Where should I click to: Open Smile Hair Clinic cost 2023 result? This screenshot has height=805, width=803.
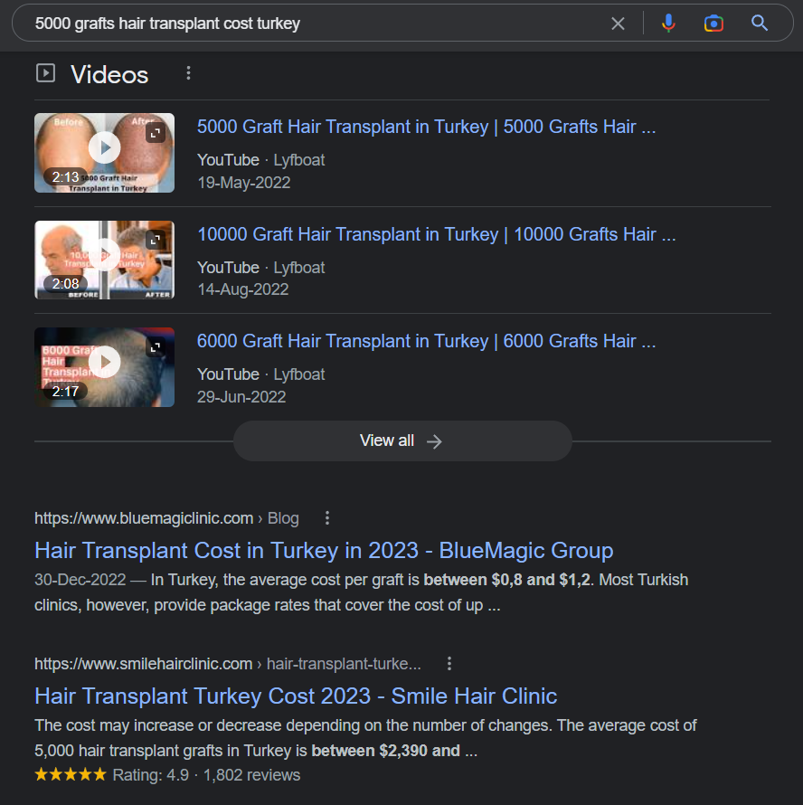(x=296, y=696)
